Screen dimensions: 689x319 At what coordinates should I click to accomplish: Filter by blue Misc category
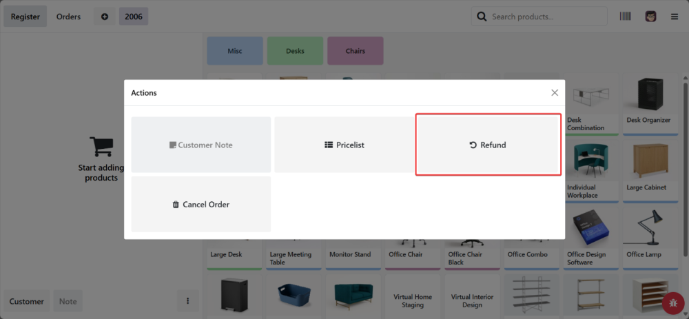tap(235, 51)
